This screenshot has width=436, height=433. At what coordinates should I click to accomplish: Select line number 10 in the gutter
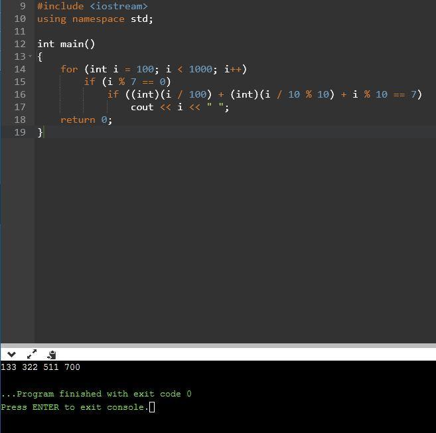click(x=20, y=19)
